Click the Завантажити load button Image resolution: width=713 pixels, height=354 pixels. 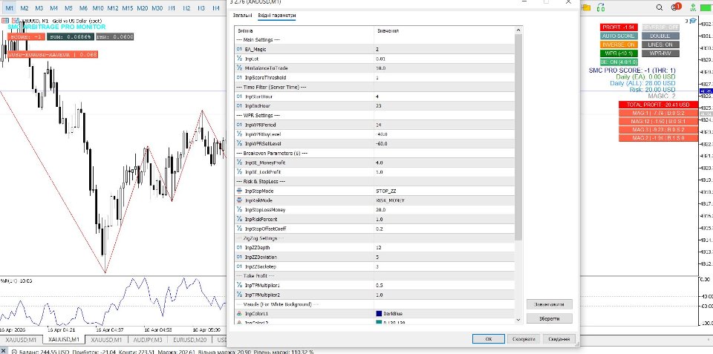[x=550, y=304]
